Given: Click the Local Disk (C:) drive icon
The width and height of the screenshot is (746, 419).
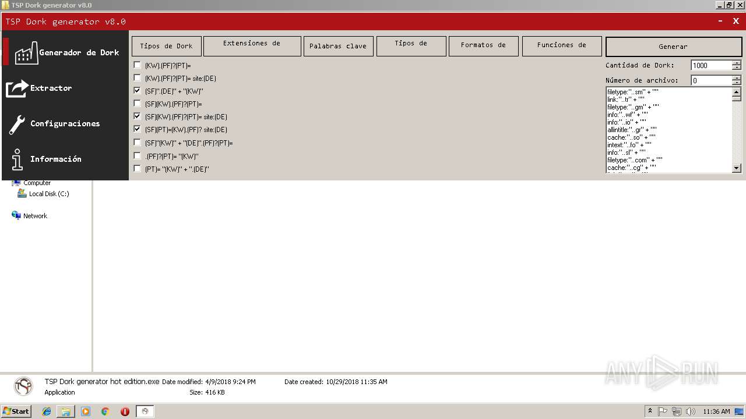Looking at the screenshot, I should (x=22, y=194).
